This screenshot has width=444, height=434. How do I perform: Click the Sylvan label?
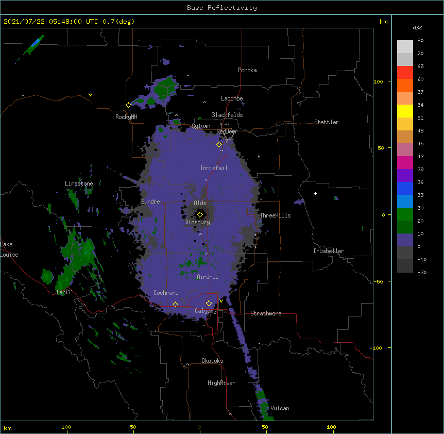coord(201,126)
